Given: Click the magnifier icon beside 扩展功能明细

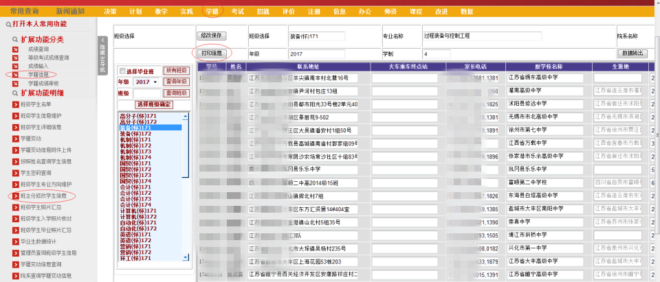Looking at the screenshot, I should pyautogui.click(x=15, y=93).
